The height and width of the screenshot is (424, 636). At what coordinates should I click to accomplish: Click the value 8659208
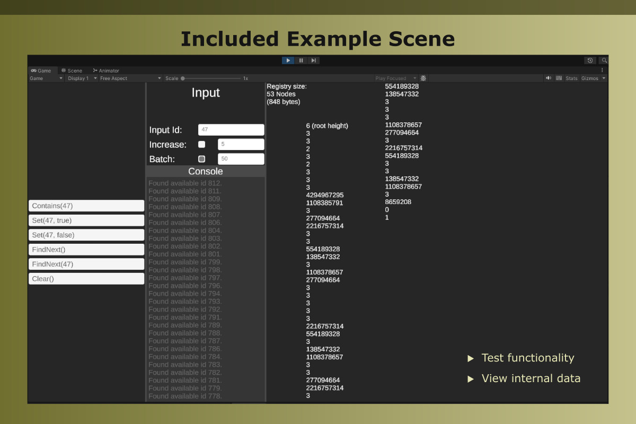(x=398, y=202)
